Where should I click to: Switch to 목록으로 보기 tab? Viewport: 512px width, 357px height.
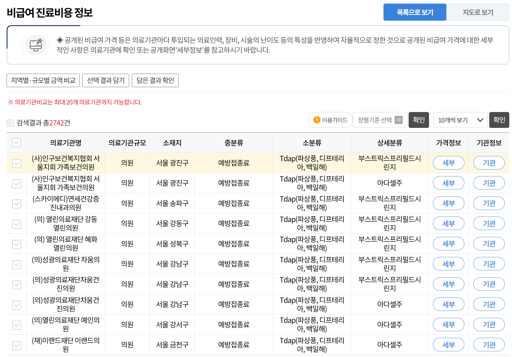(x=415, y=12)
